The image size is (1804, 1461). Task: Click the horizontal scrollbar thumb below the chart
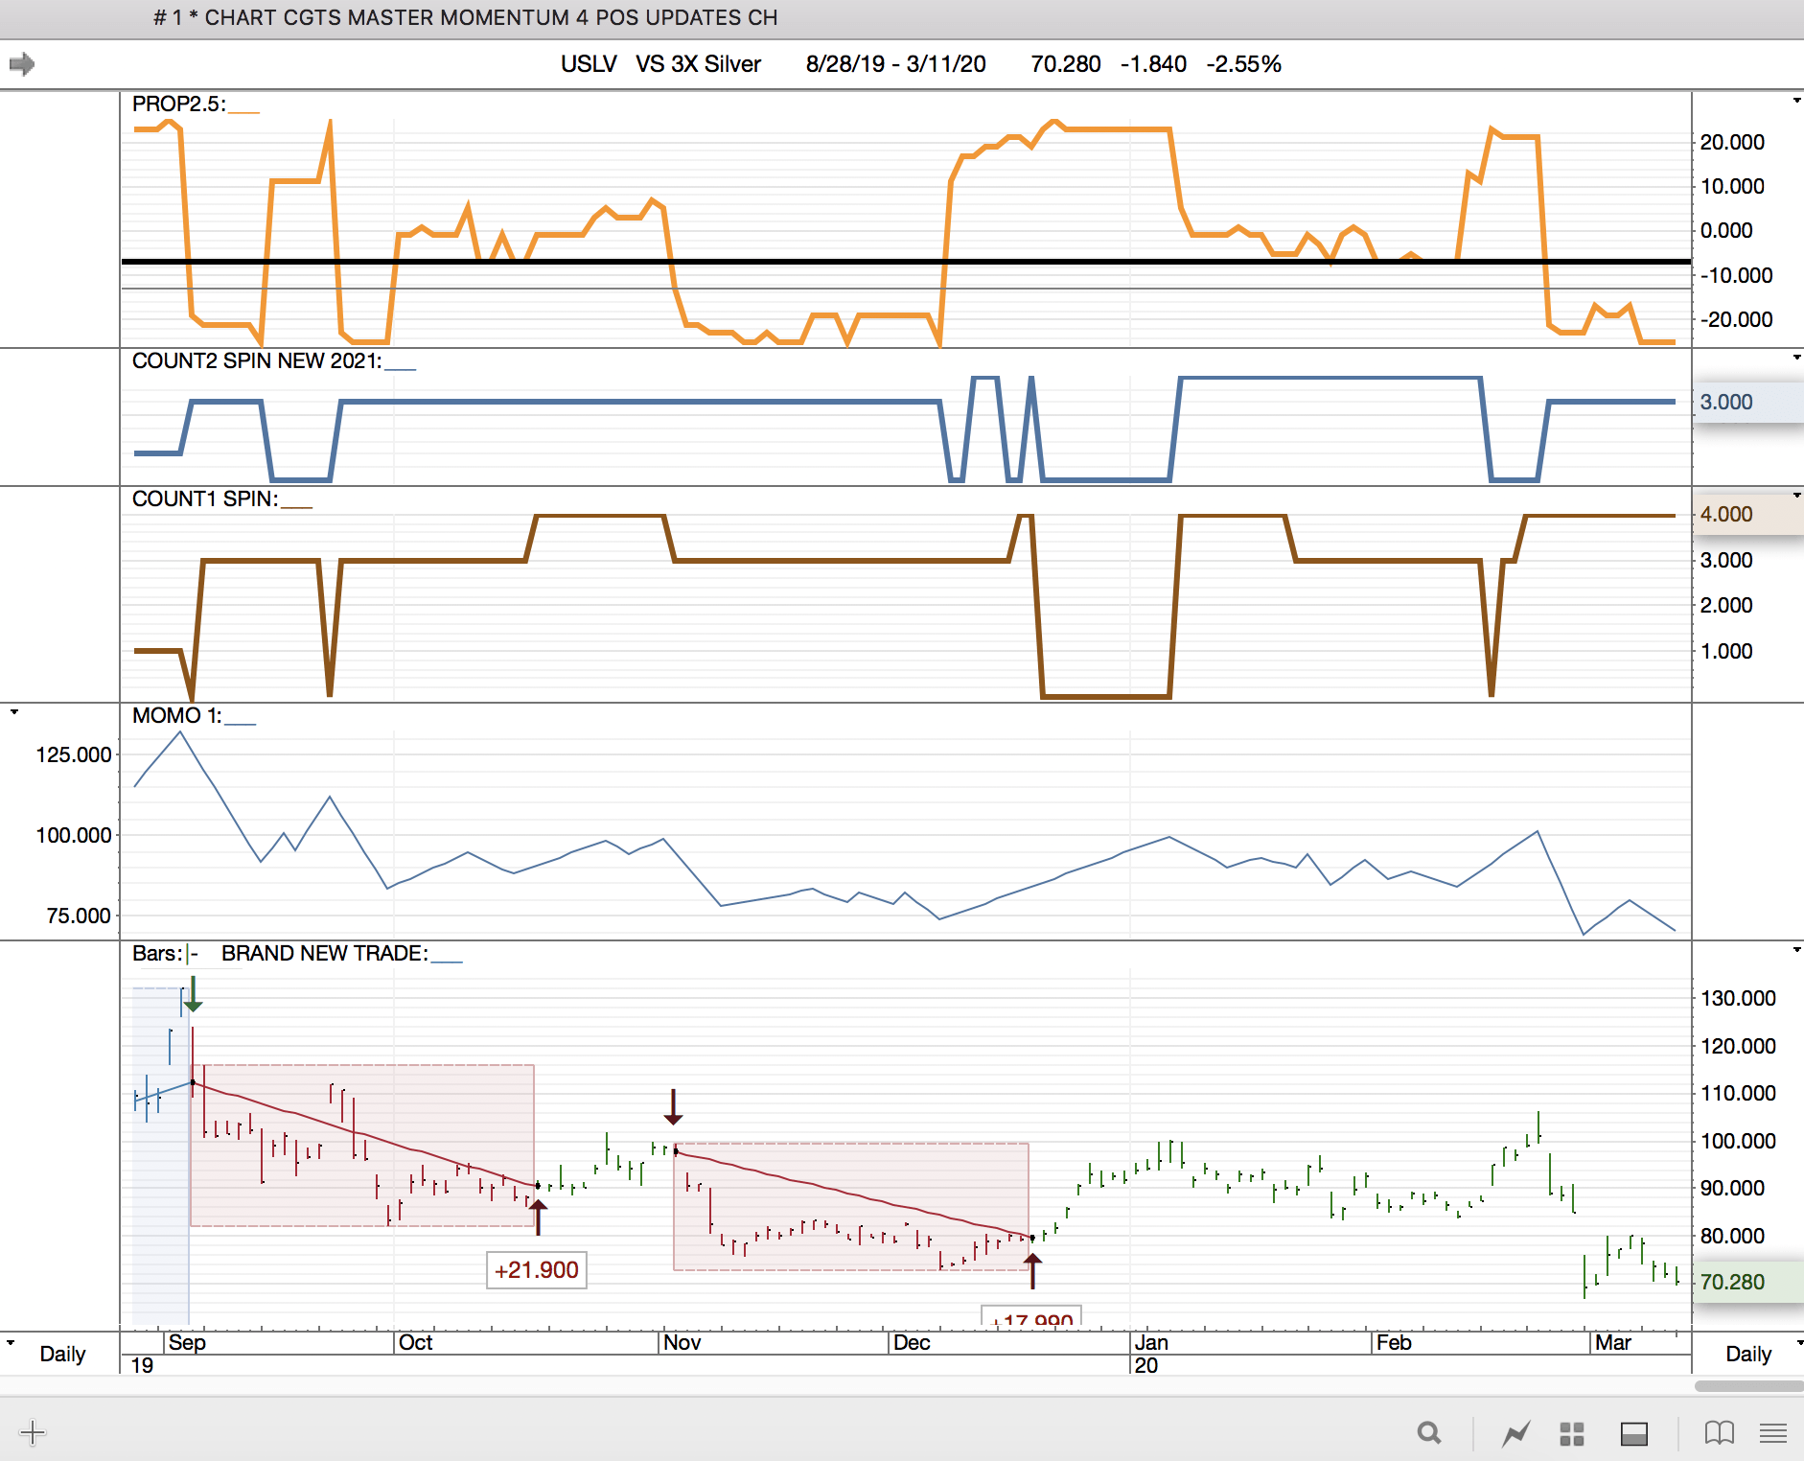pyautogui.click(x=1747, y=1386)
